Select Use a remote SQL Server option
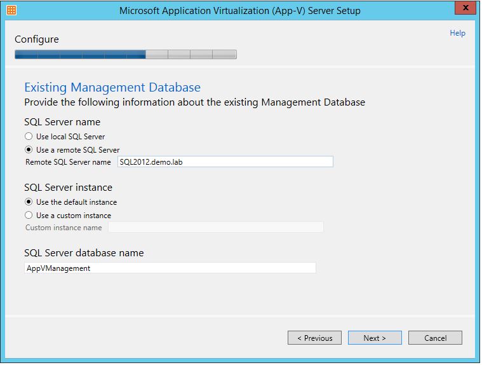 (x=72, y=150)
